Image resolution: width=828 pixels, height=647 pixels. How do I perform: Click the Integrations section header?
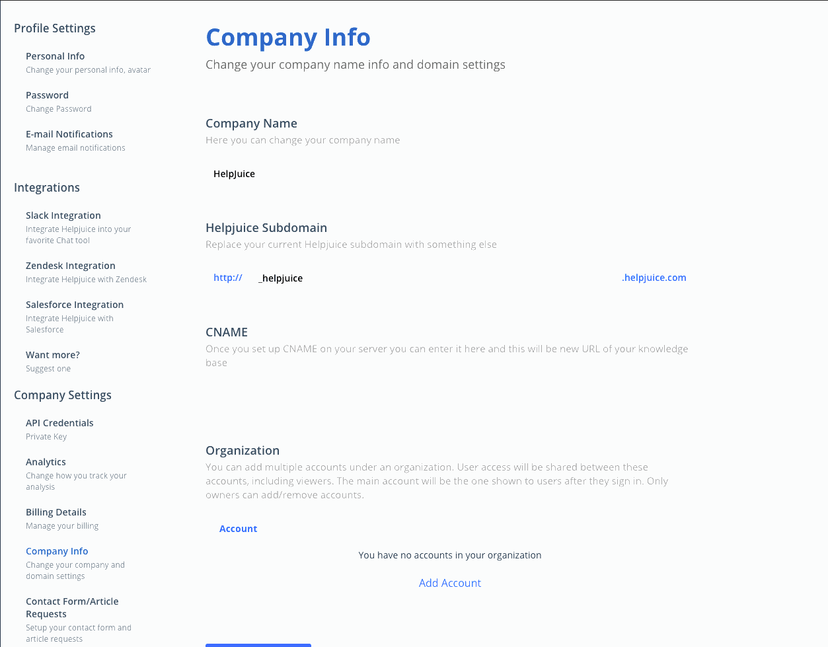[46, 187]
